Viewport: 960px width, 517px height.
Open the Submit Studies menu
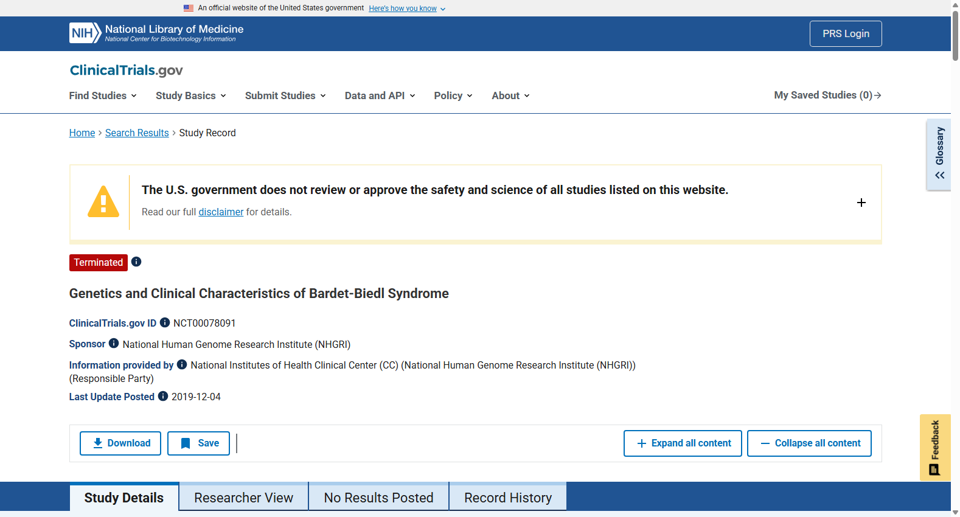tap(285, 95)
